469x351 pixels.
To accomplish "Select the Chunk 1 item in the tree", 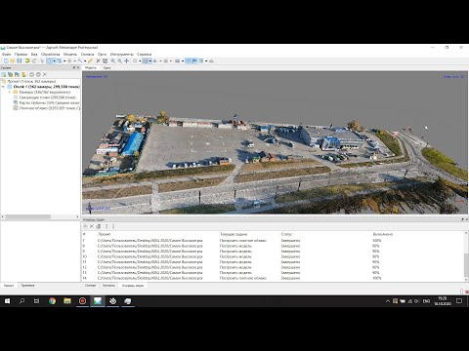I will pos(46,87).
